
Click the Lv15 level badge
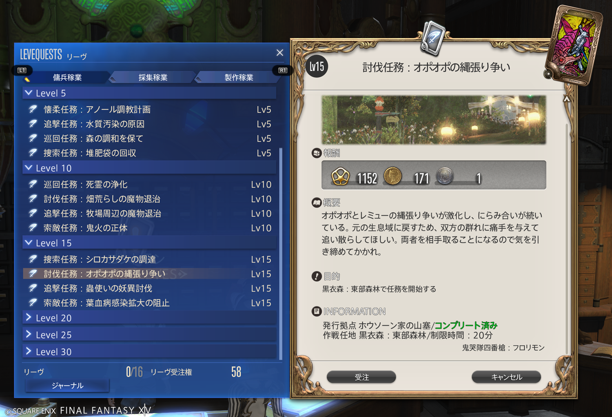coord(317,66)
